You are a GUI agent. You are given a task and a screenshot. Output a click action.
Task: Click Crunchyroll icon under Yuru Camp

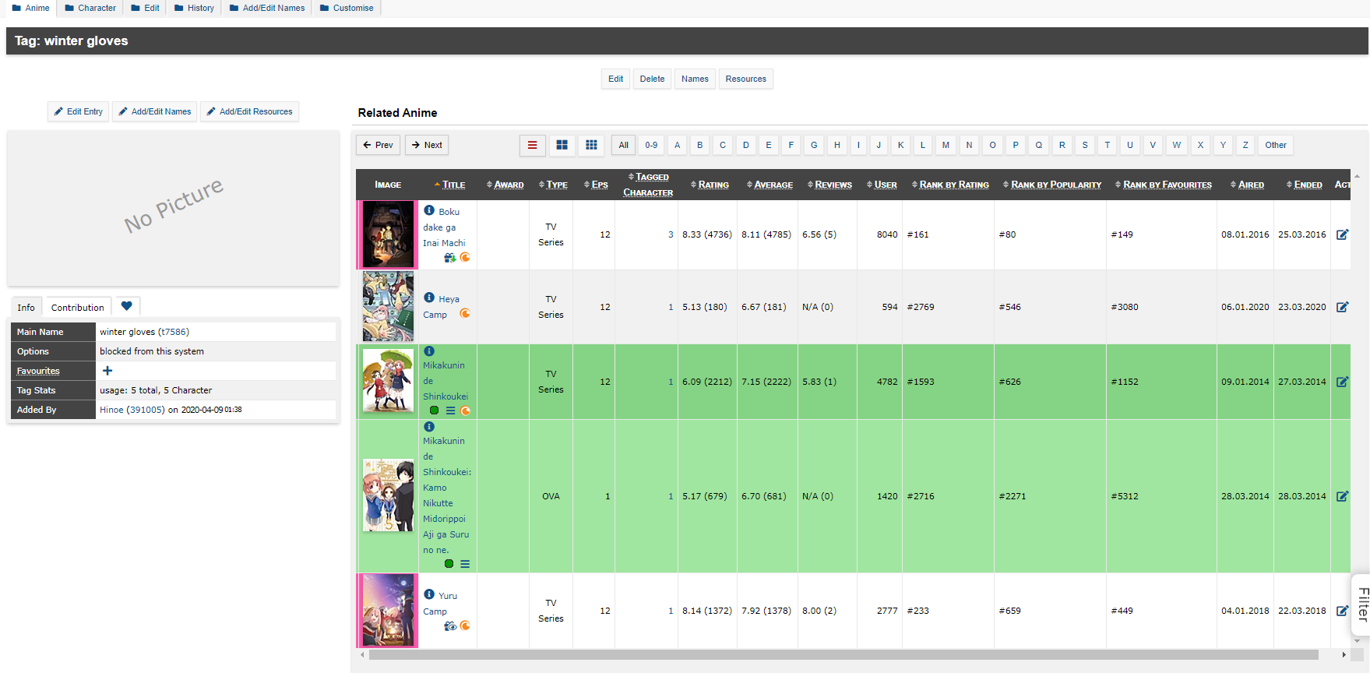tap(465, 625)
